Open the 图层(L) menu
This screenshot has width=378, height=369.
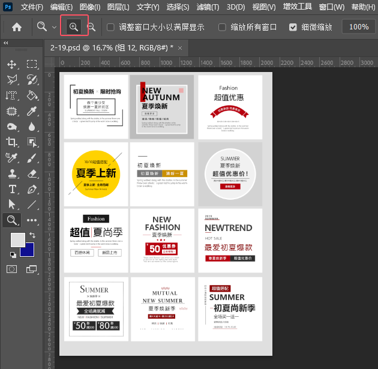point(118,7)
